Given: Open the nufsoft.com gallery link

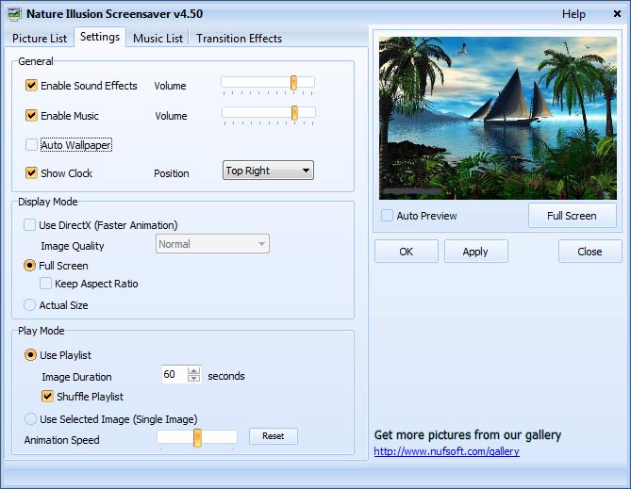Looking at the screenshot, I should [447, 451].
